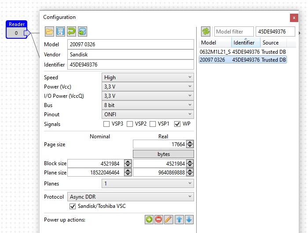Click the bytes unit button
Screen dimensions: 308x233
[x=163, y=154]
